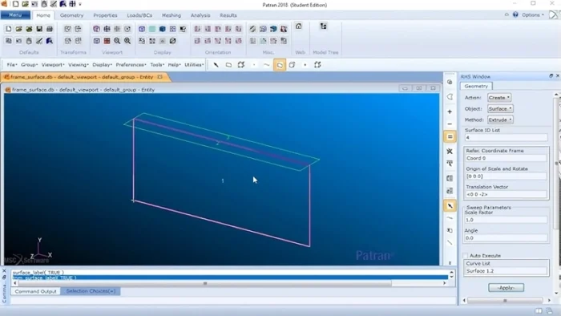Select the curve filter icon in side toolbar
561x316 pixels.
click(450, 218)
